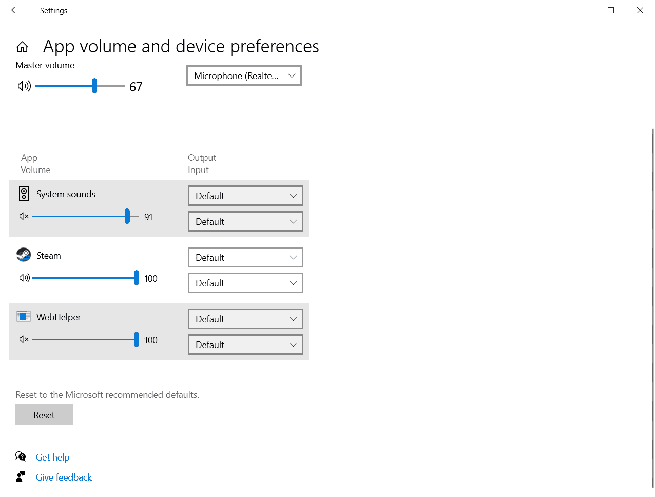655x497 pixels.
Task: Open Steam input Default dropdown
Action: [x=245, y=283]
